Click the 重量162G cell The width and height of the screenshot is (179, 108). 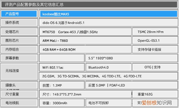(155, 94)
